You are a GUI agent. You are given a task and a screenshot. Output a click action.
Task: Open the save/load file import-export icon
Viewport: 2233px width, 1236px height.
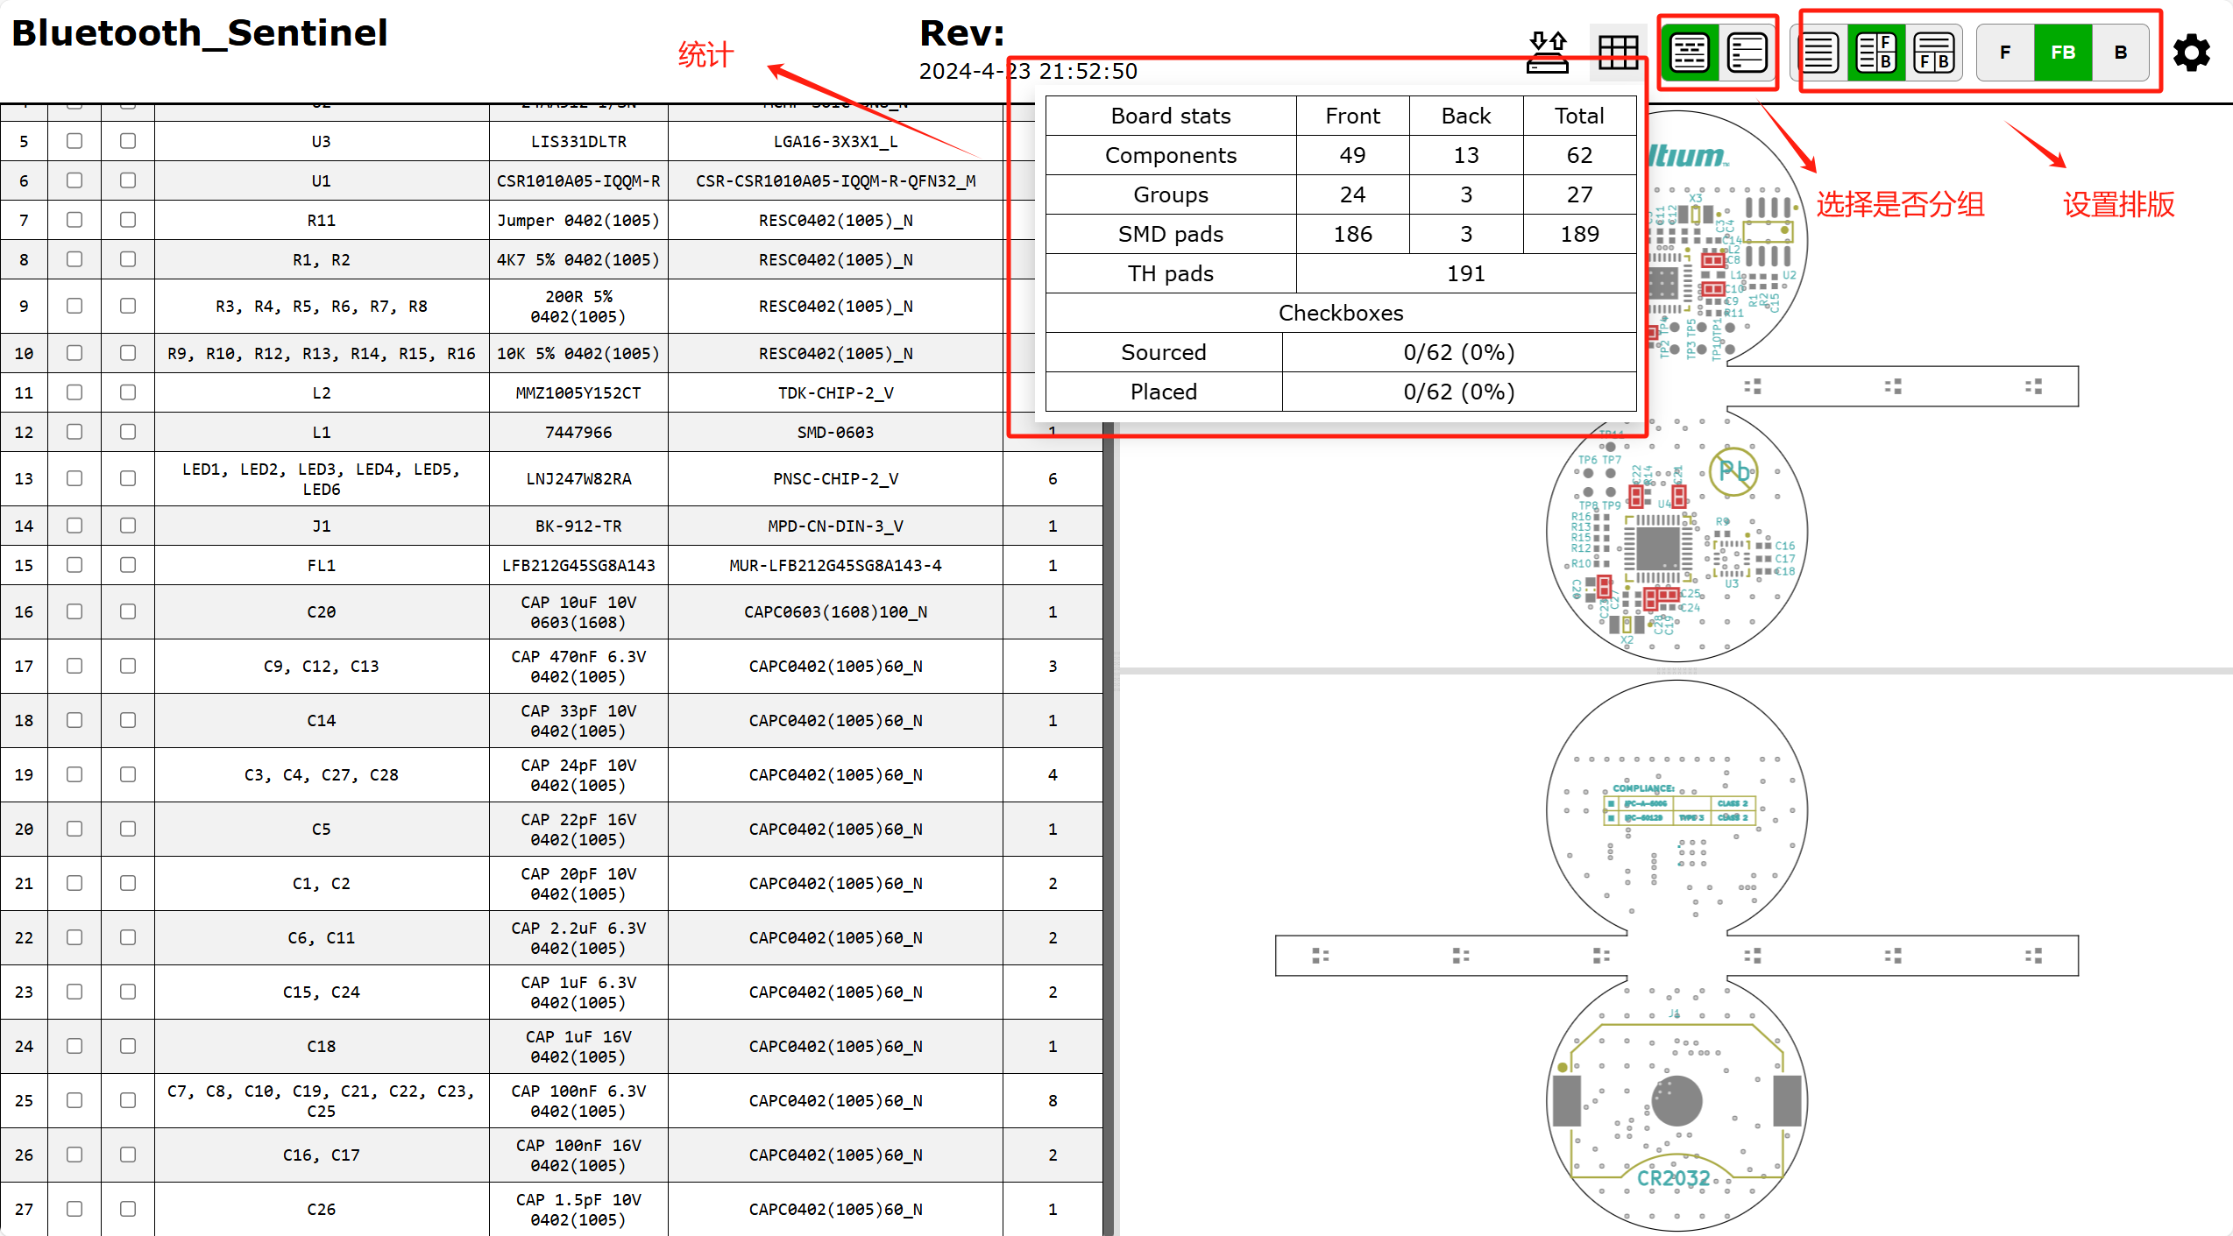[1548, 53]
